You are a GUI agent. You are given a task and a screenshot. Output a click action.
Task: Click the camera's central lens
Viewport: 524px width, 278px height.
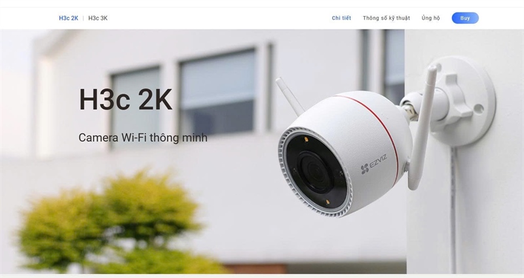point(314,171)
